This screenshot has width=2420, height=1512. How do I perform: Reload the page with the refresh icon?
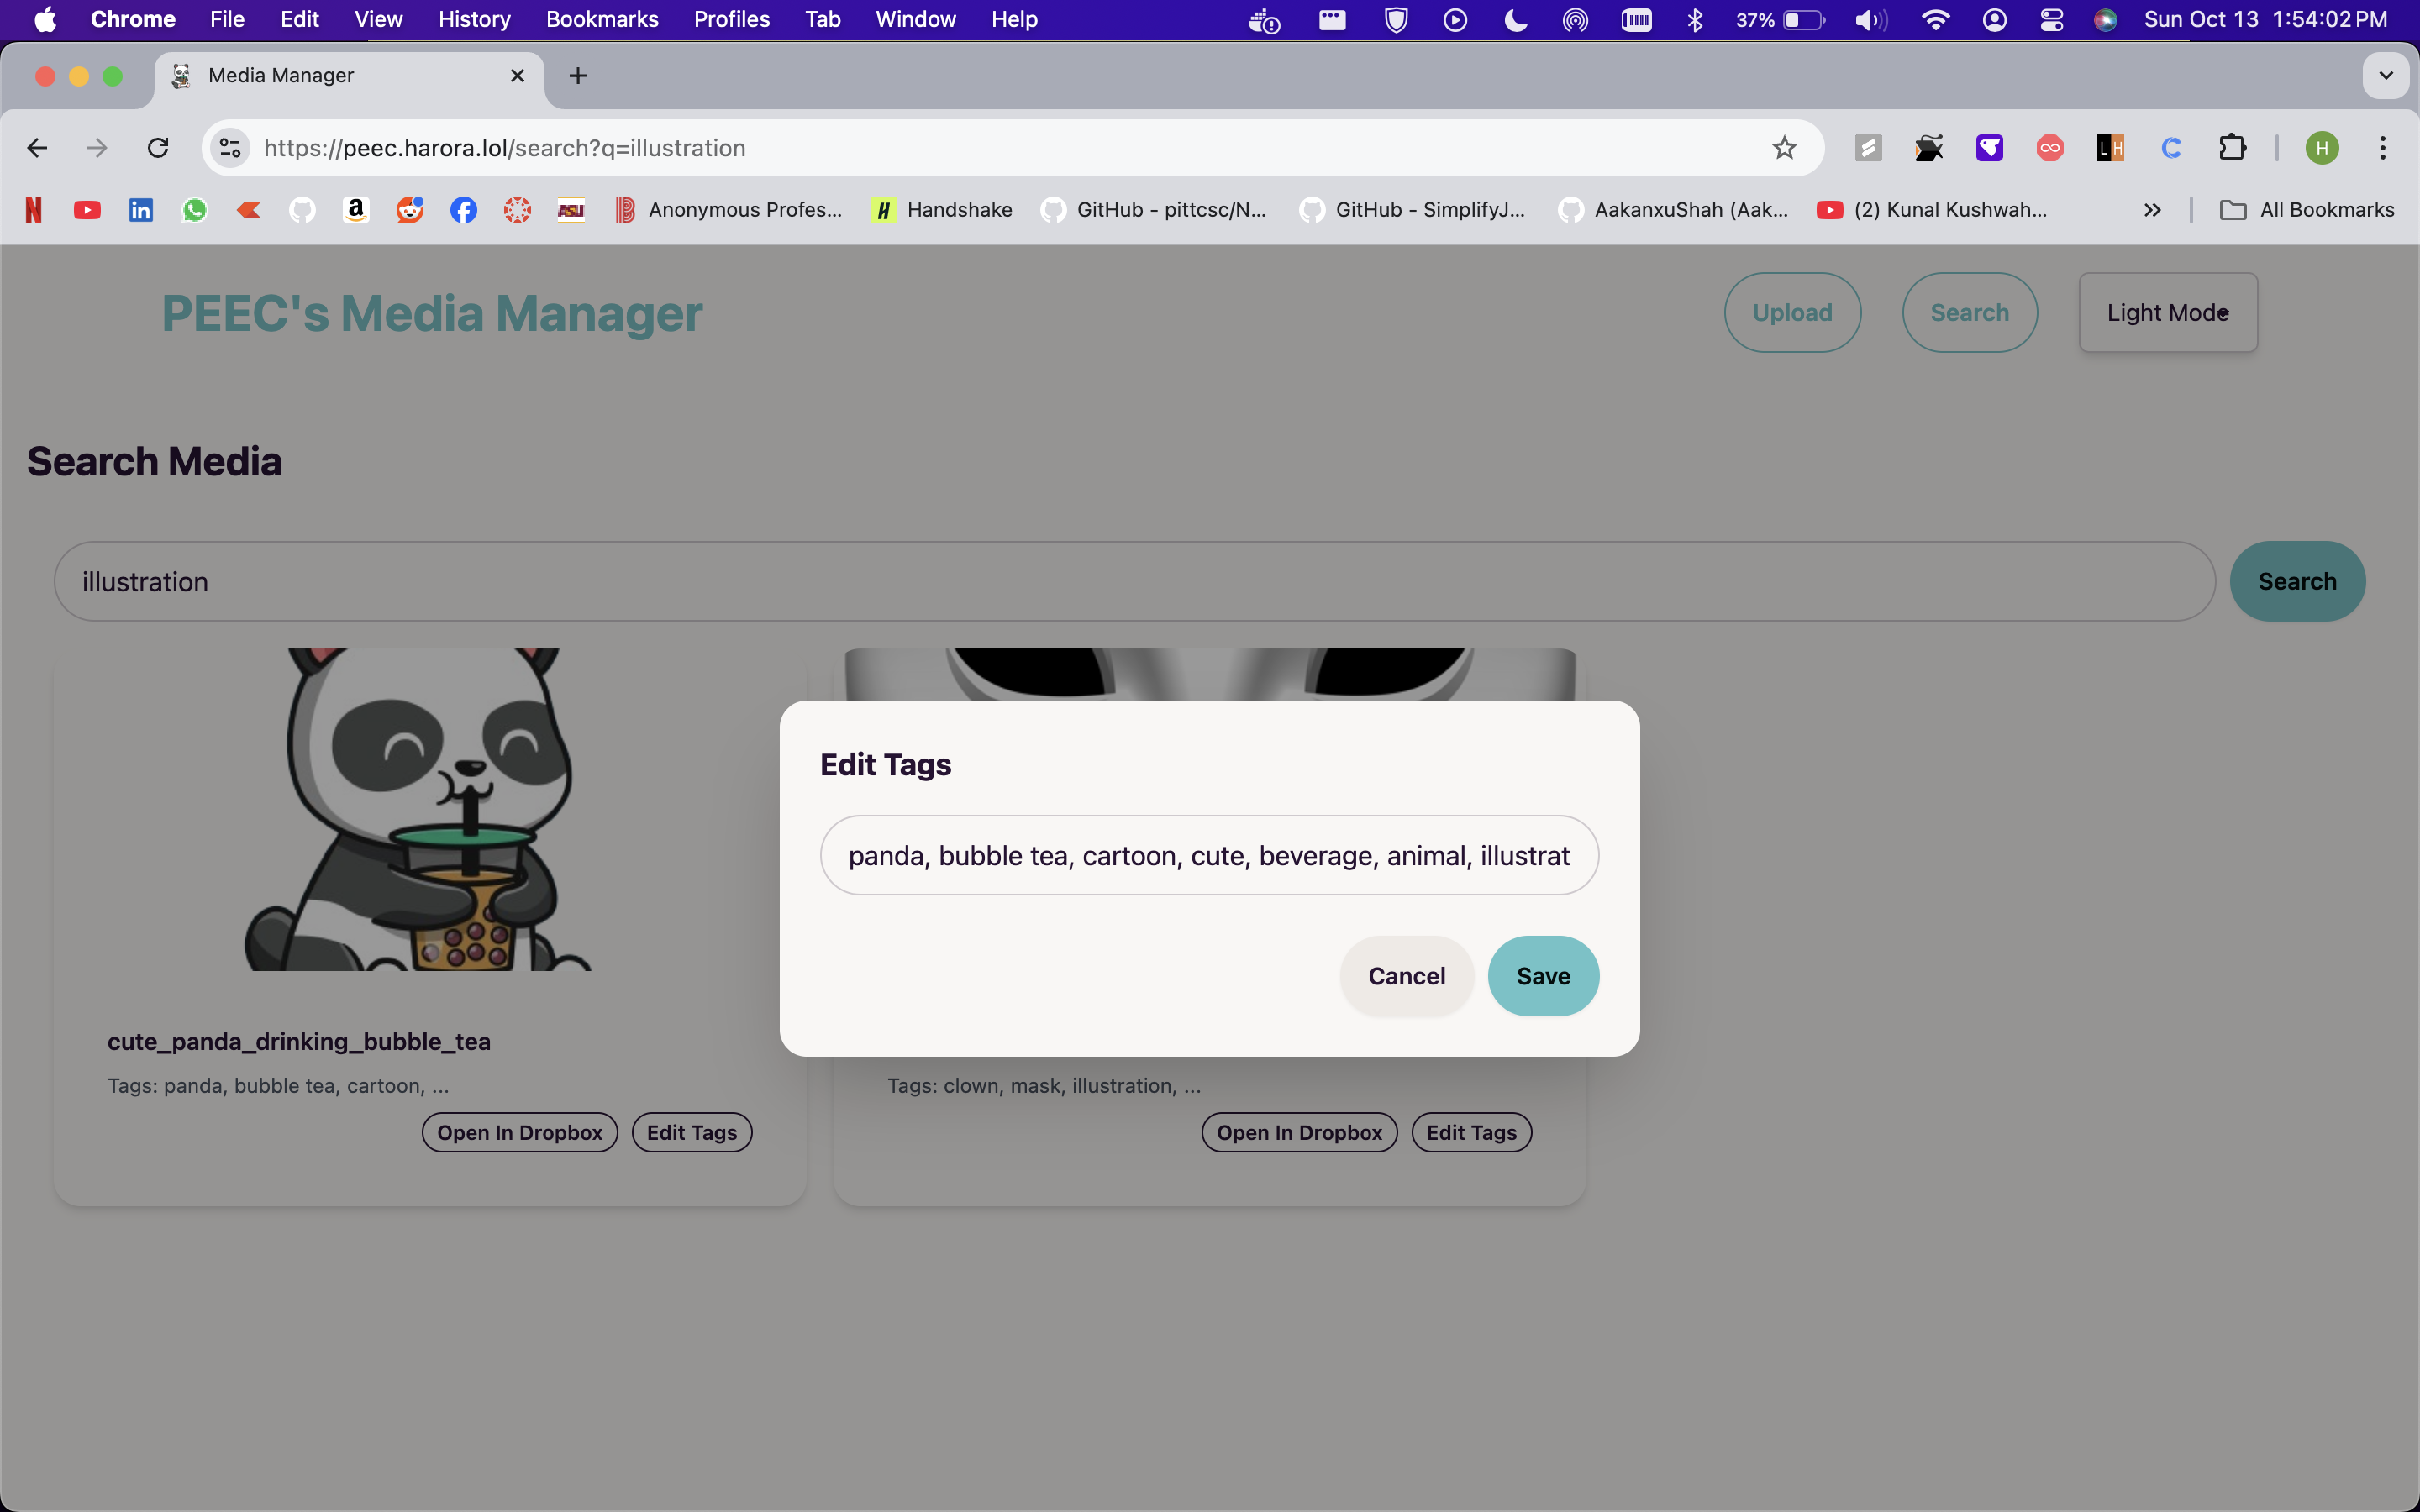coord(158,148)
